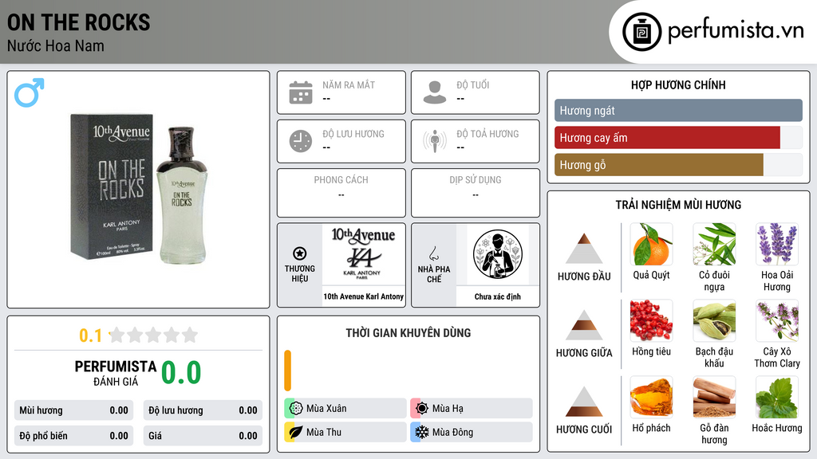This screenshot has height=459, width=817.
Task: Click the star badge Thương hiệu icon
Action: click(x=300, y=253)
